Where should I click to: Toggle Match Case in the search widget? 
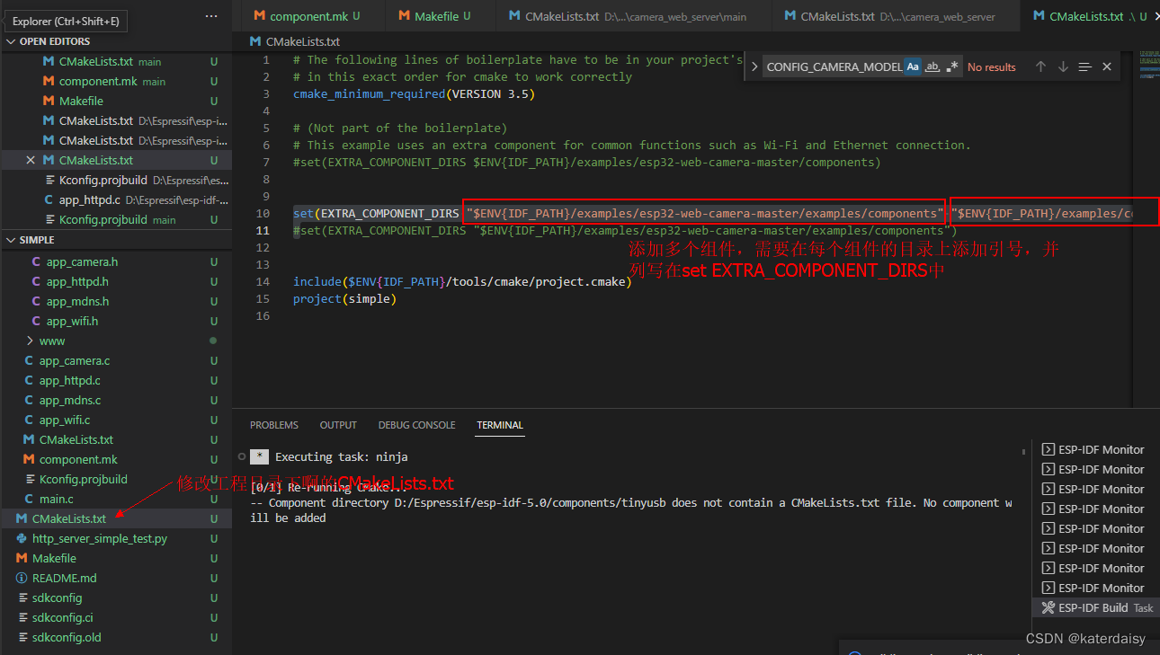(x=912, y=66)
